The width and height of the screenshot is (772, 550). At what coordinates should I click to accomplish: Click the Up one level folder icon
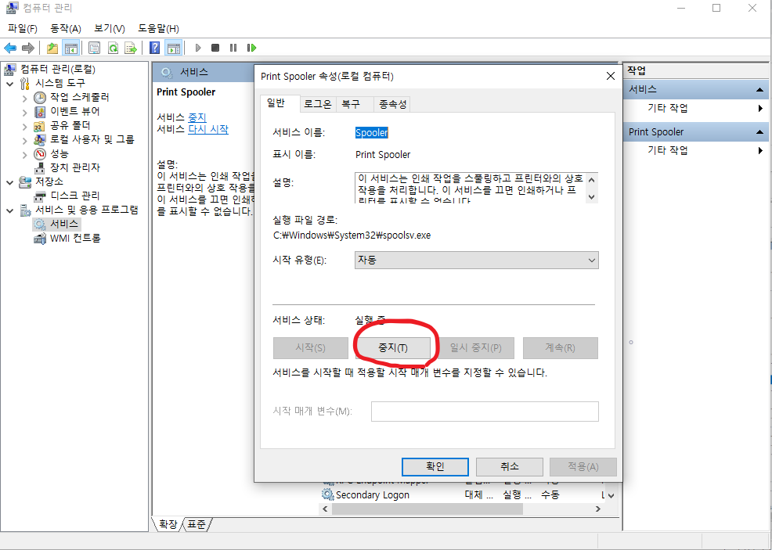tap(52, 48)
